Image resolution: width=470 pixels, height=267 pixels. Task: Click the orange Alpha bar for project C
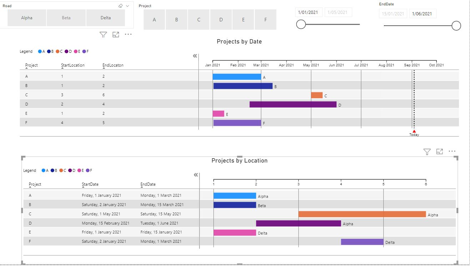(x=362, y=214)
